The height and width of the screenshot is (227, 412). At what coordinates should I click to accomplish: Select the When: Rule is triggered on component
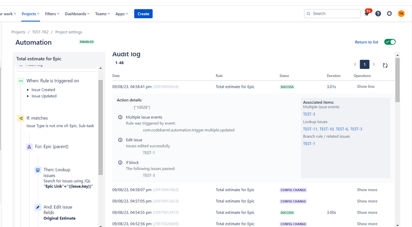pos(52,81)
